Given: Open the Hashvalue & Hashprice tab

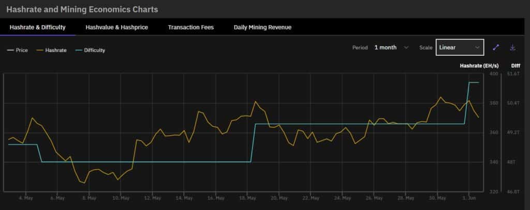Looking at the screenshot, I should (116, 27).
